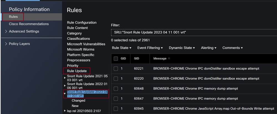Select all rules header checkbox

pyautogui.click(x=116, y=59)
